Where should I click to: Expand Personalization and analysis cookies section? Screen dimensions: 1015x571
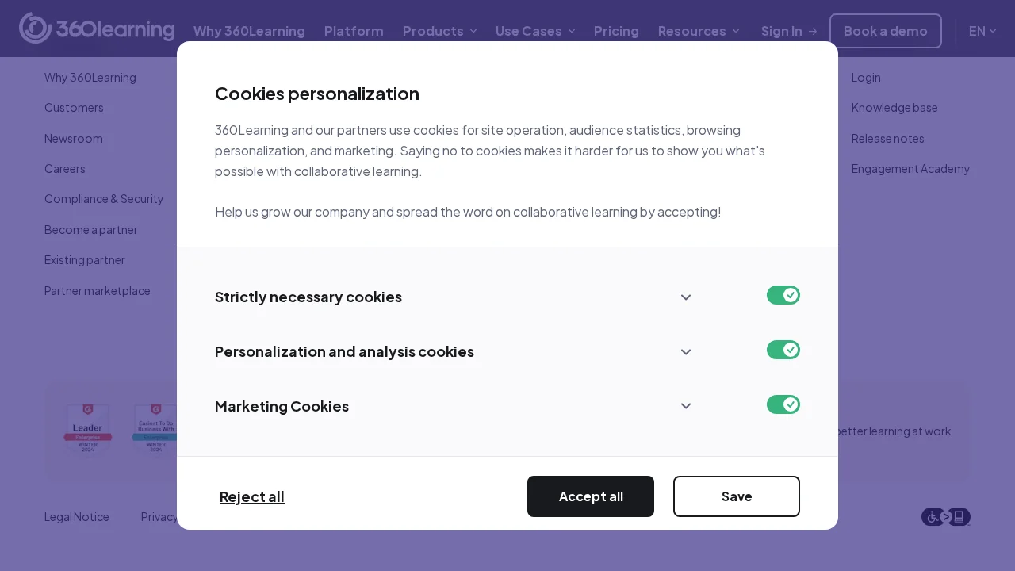[686, 352]
